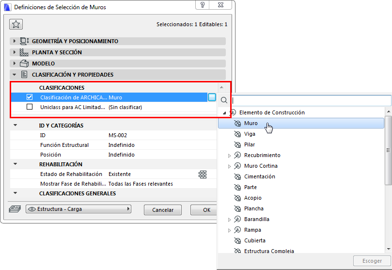
Task: Click the scroll up arrow of classification list
Action: coord(388,111)
